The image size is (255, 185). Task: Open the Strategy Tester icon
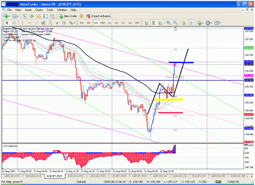coord(52,16)
